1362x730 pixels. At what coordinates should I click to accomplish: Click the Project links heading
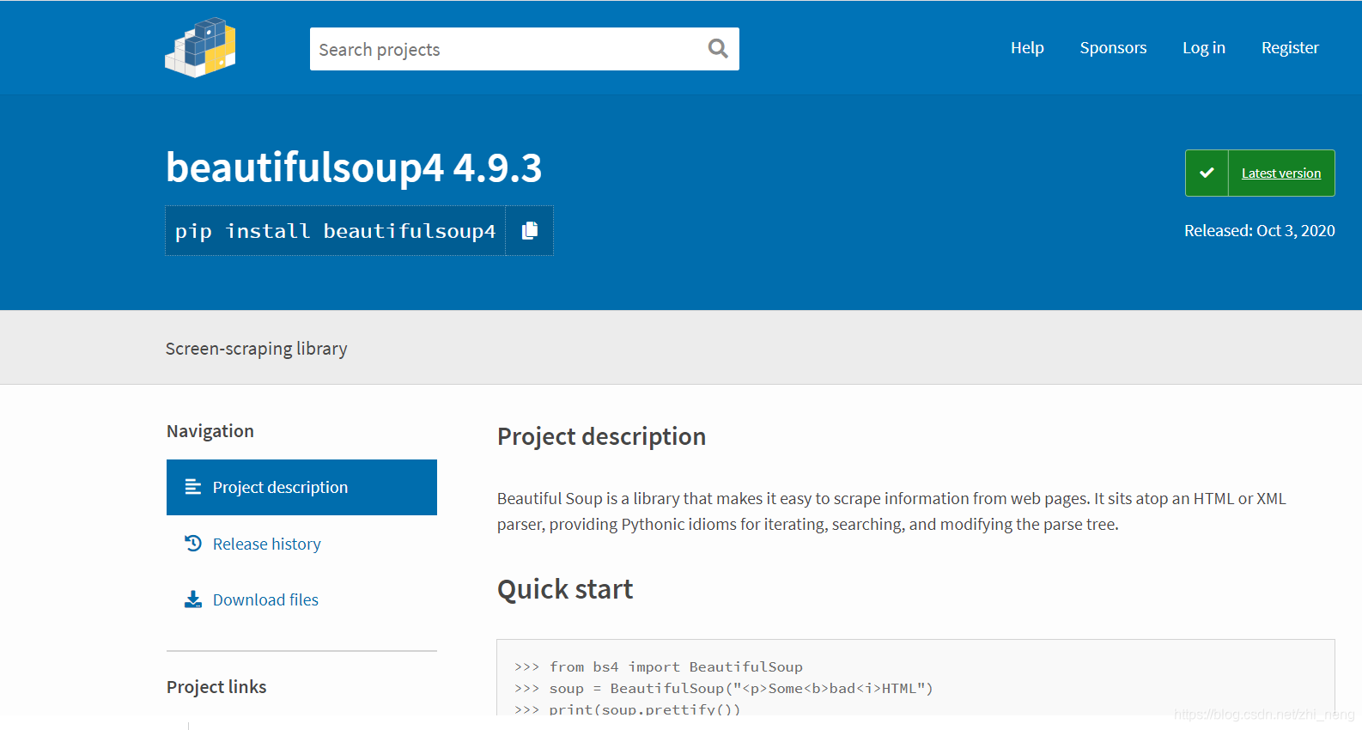click(216, 687)
